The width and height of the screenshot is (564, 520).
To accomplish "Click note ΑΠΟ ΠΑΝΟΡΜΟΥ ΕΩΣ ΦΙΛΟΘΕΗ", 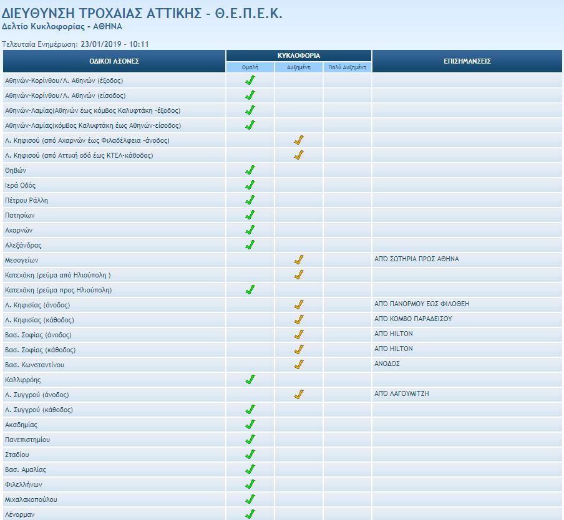I will pyautogui.click(x=422, y=304).
